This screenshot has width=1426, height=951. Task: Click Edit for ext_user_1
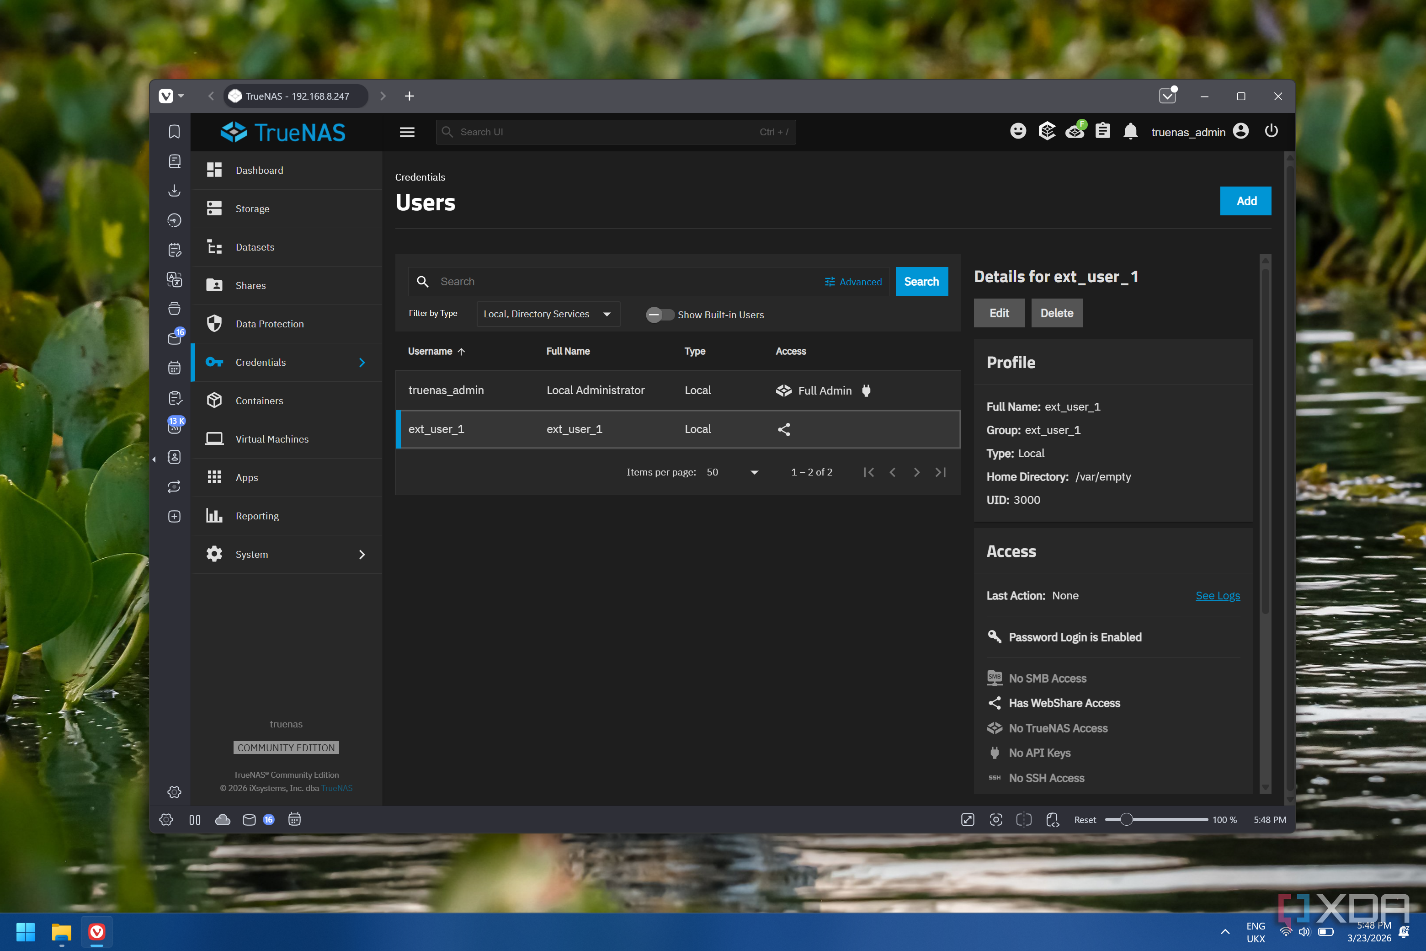[999, 313]
